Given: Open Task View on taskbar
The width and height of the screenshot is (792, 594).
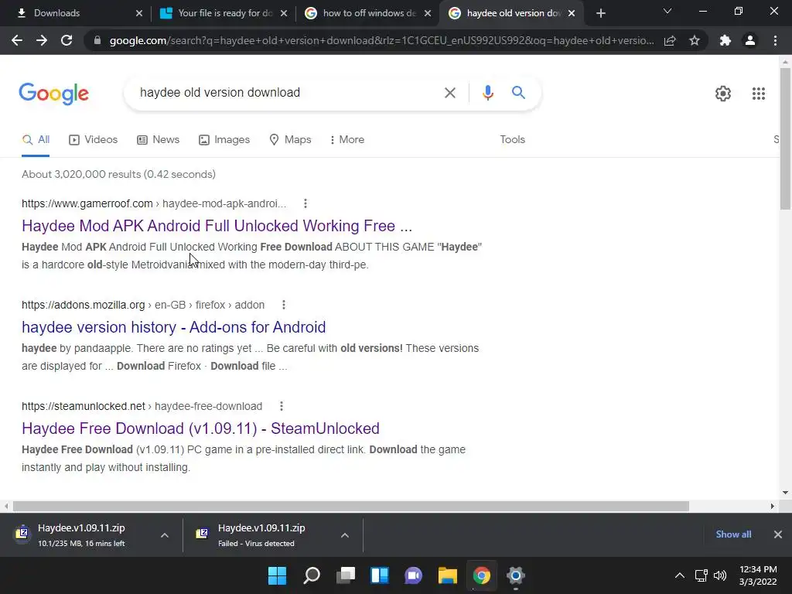Looking at the screenshot, I should (x=346, y=575).
